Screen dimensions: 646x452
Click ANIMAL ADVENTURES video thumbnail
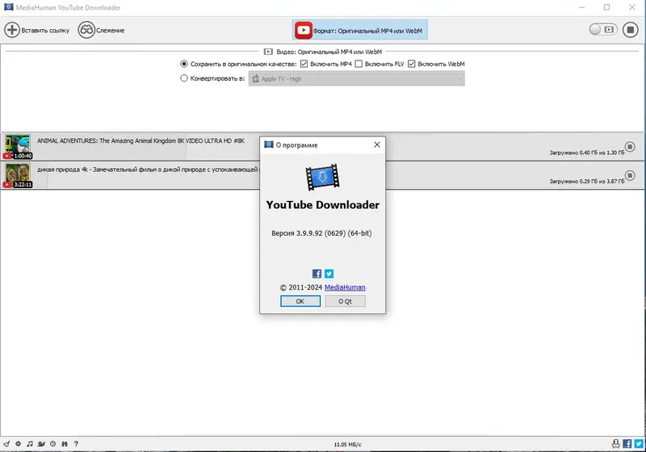[18, 147]
